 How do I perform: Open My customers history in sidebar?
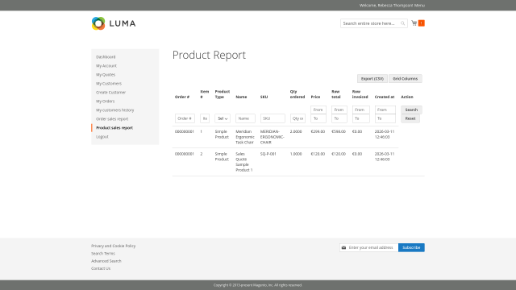click(114, 110)
